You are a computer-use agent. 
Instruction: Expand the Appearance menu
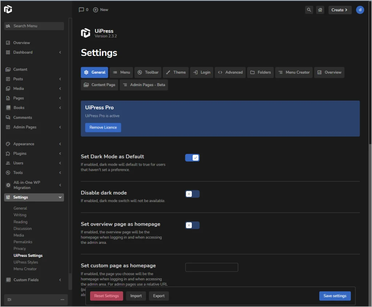tap(34, 144)
